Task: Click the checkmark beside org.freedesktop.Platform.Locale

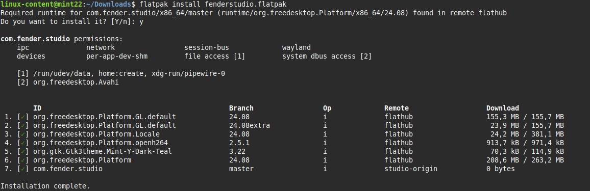Action: click(23, 134)
